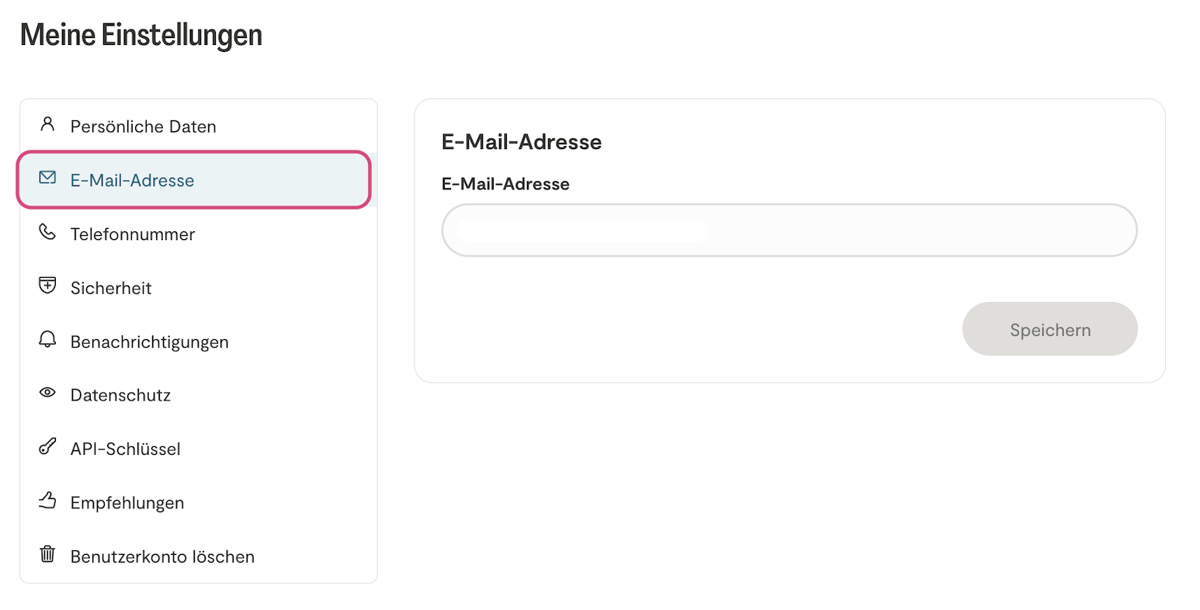
Task: Open the Sicherheit section
Action: pyautogui.click(x=111, y=288)
